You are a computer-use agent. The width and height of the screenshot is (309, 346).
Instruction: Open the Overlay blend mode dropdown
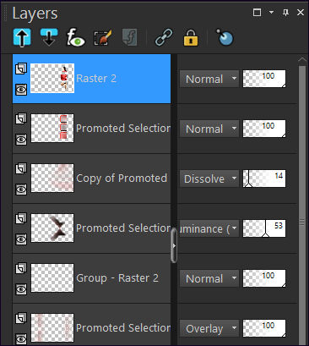click(x=209, y=328)
